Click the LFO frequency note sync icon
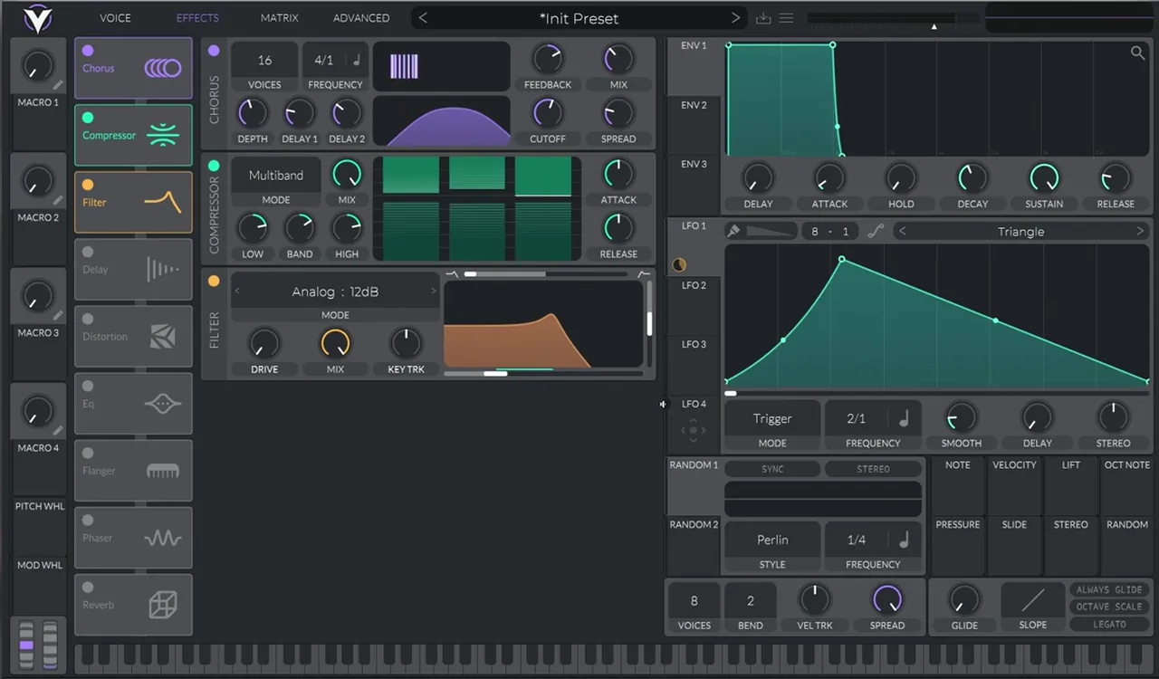This screenshot has width=1159, height=679. coord(904,418)
